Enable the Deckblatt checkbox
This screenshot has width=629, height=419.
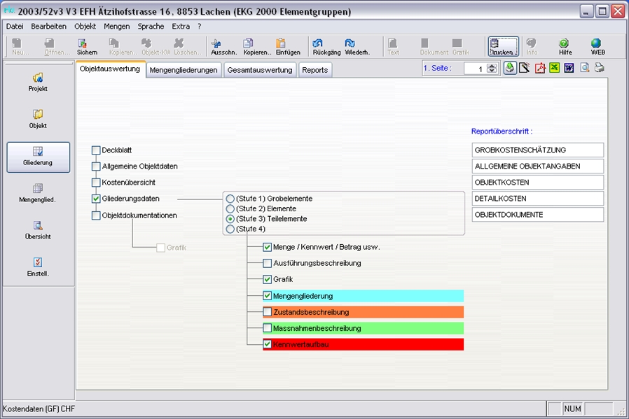click(x=96, y=150)
